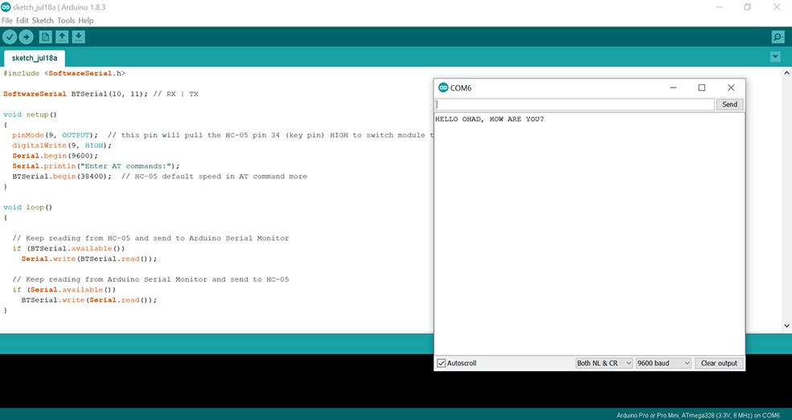Click the Send button in COM6
792x420 pixels.
[730, 104]
